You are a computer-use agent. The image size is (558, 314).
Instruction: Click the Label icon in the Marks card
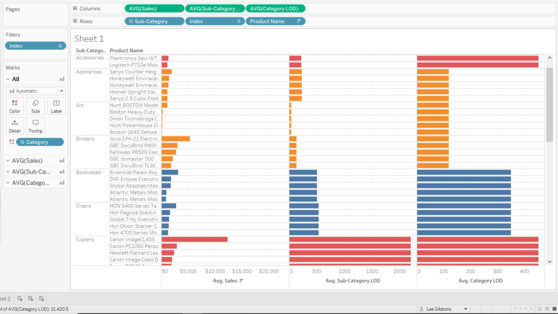pos(56,106)
